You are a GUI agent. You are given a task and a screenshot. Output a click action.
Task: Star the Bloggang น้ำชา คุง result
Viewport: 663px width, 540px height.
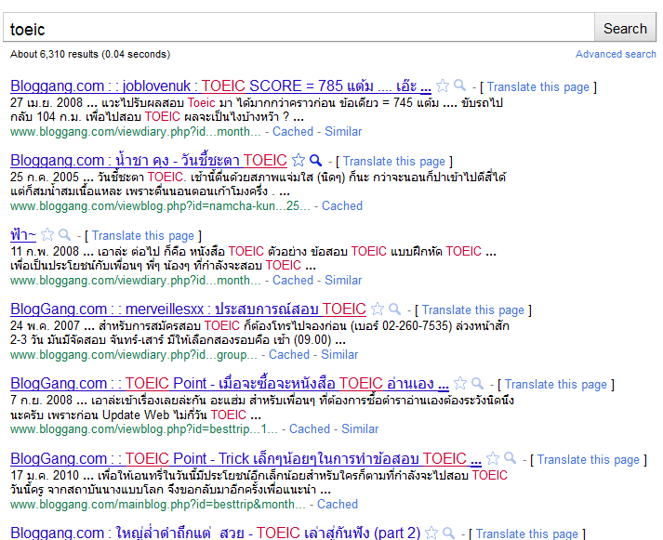pos(298,160)
